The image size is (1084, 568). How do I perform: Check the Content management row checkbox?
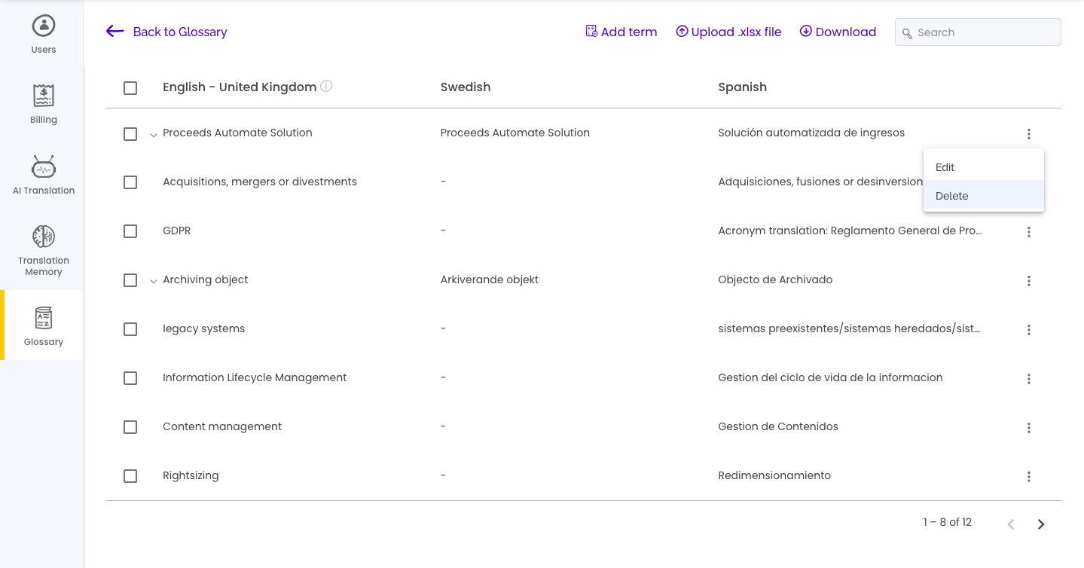[x=130, y=427]
